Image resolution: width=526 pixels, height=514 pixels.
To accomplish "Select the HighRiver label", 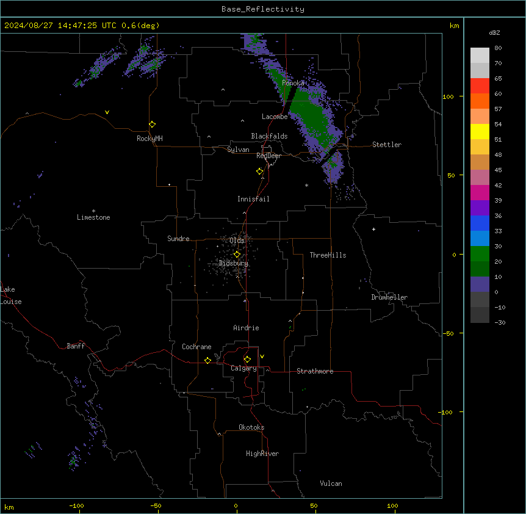I will [262, 454].
